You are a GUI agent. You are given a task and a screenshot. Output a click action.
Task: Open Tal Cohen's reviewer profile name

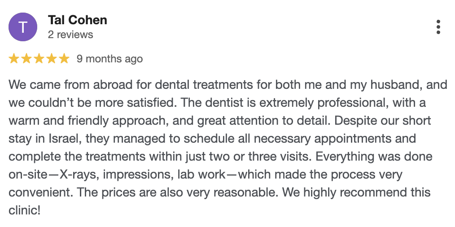click(77, 20)
